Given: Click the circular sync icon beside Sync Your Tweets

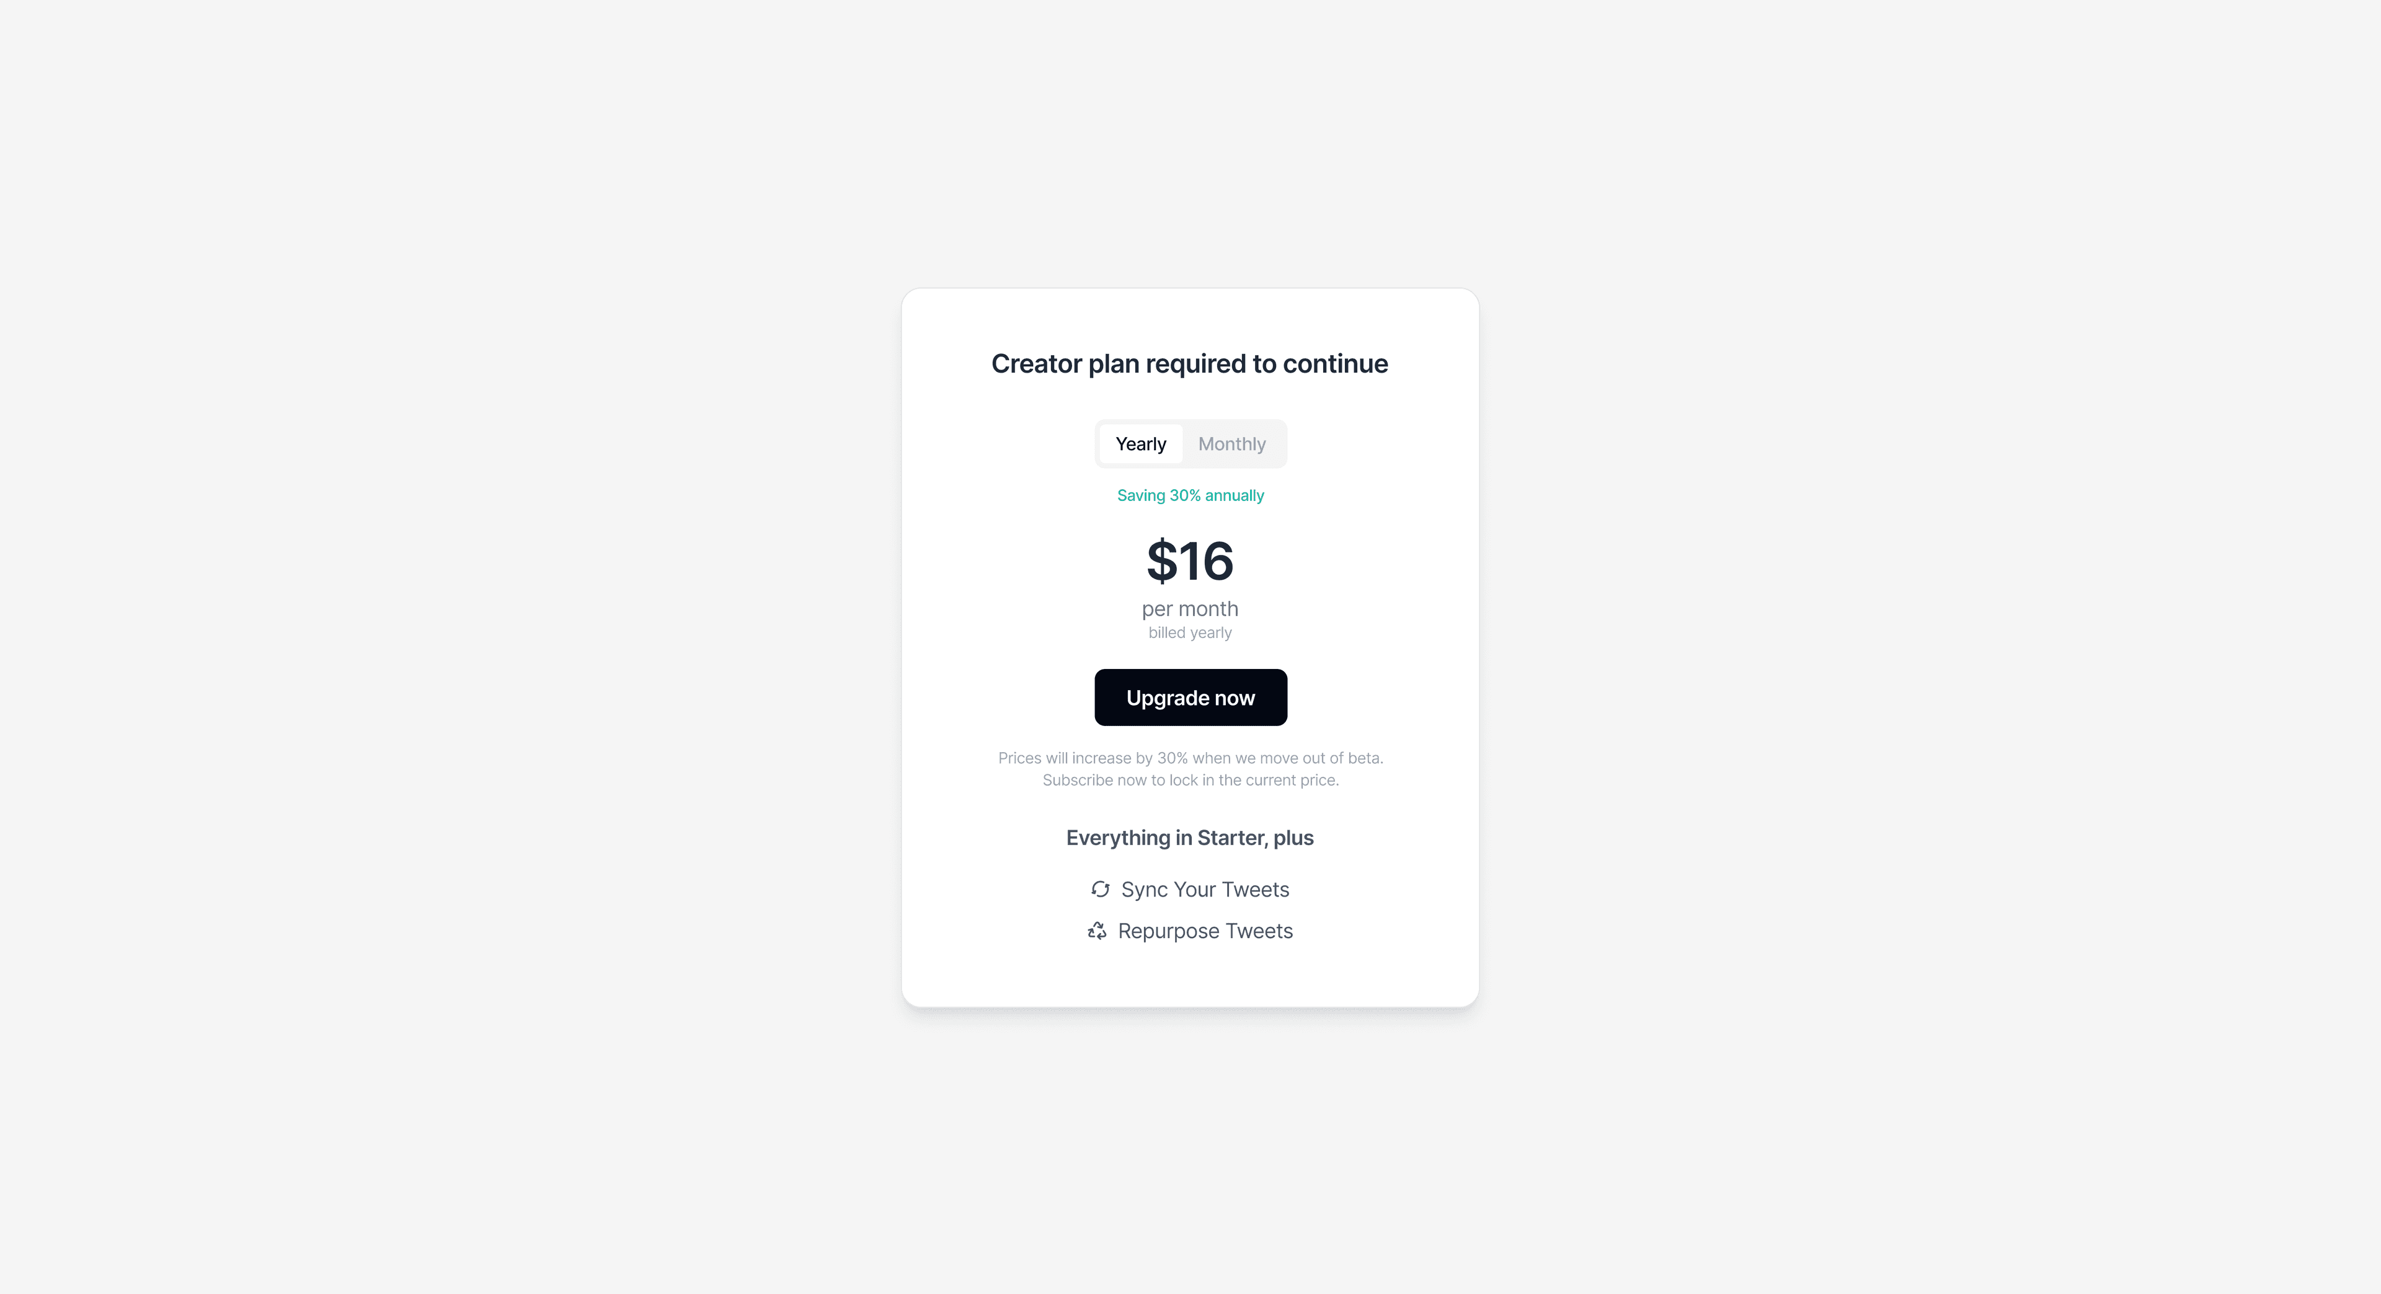Looking at the screenshot, I should pyautogui.click(x=1099, y=889).
